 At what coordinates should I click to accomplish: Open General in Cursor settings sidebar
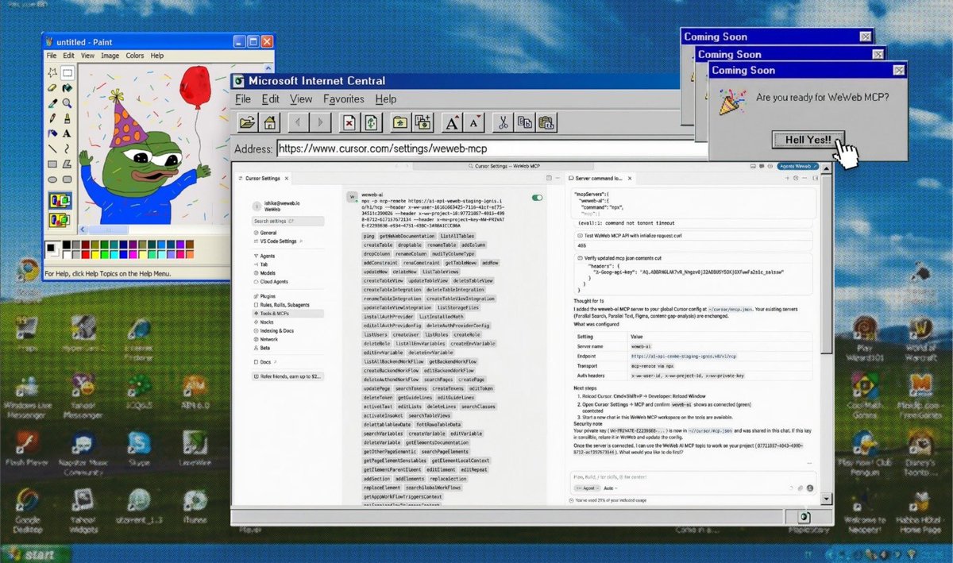268,233
